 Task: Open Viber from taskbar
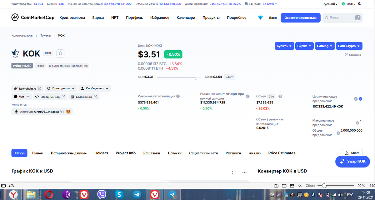102,195
